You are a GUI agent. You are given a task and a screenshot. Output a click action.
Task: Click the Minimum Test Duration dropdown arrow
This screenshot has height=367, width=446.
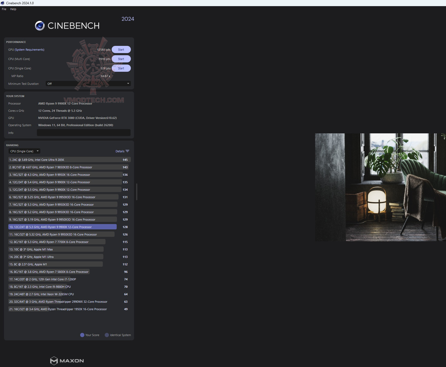pyautogui.click(x=128, y=84)
